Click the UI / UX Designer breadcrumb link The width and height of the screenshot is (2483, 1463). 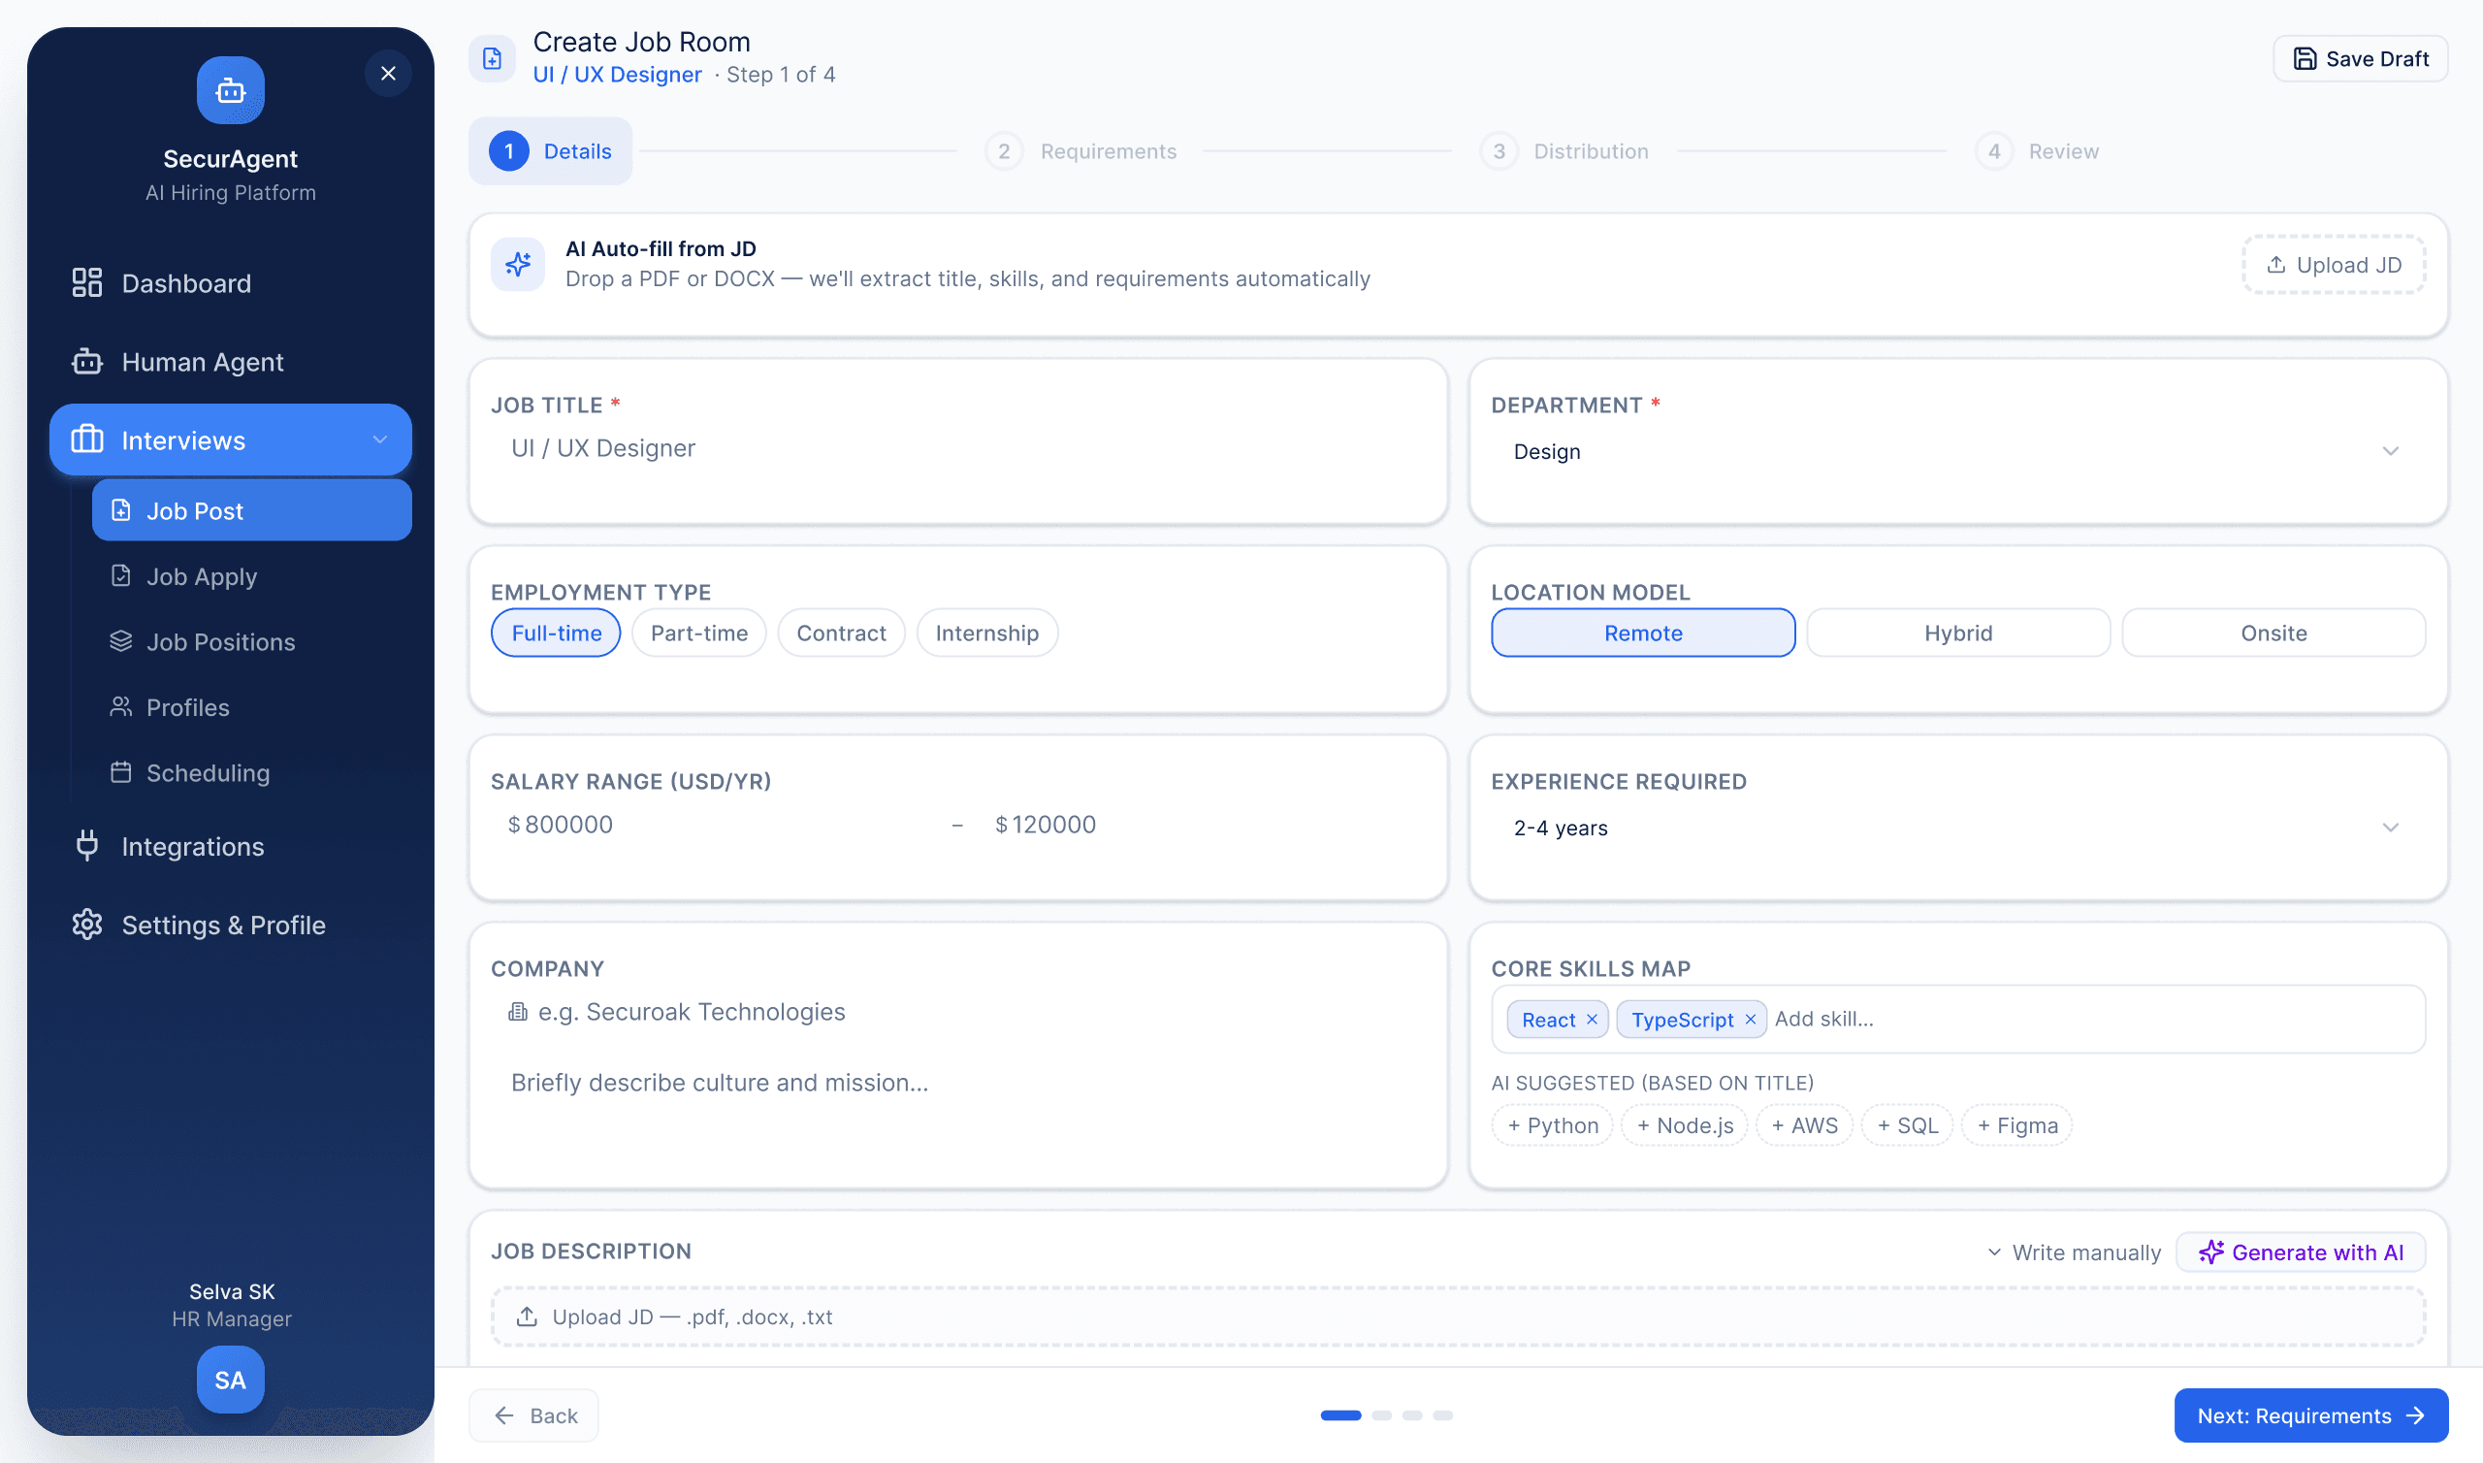click(618, 75)
